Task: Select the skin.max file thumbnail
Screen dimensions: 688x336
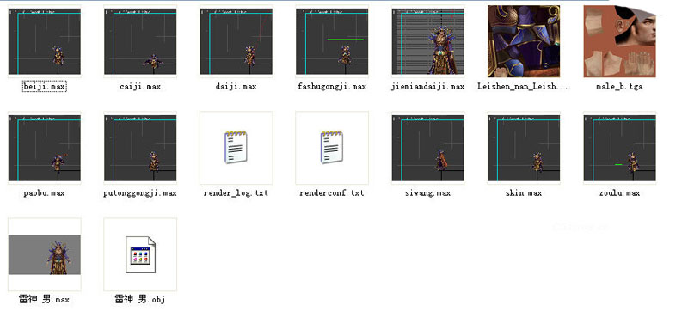Action: [524, 149]
